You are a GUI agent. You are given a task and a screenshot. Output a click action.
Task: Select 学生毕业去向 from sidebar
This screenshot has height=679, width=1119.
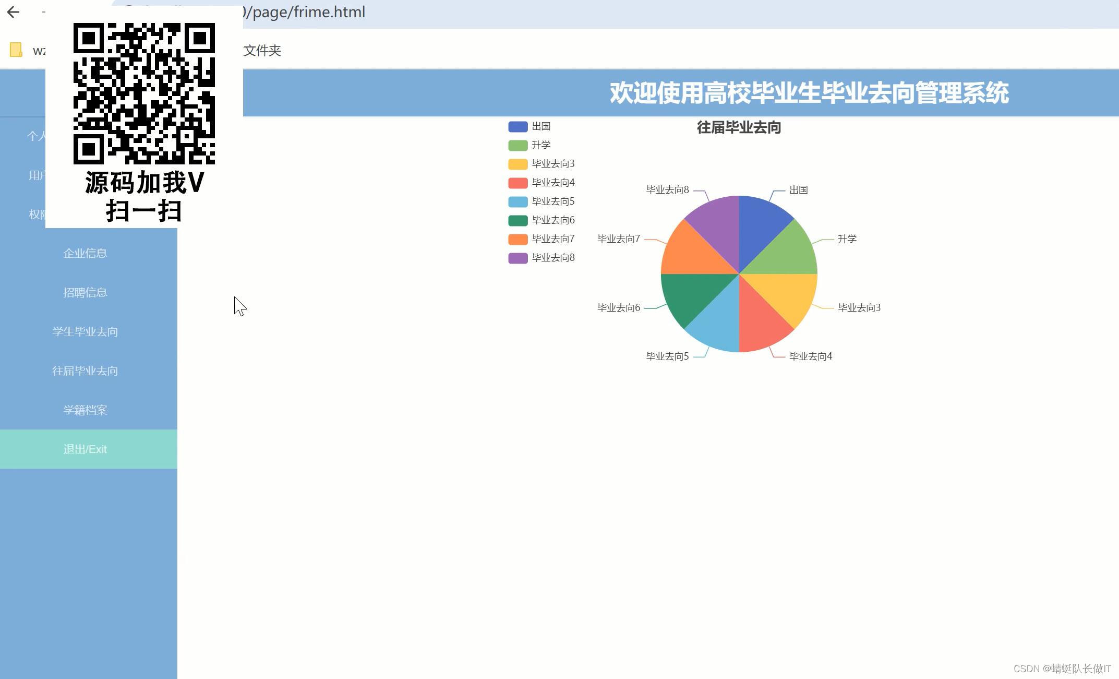[85, 332]
